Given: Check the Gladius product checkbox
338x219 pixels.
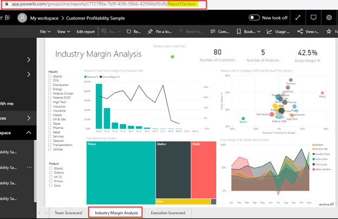Looking at the screenshot, I should point(50,172).
